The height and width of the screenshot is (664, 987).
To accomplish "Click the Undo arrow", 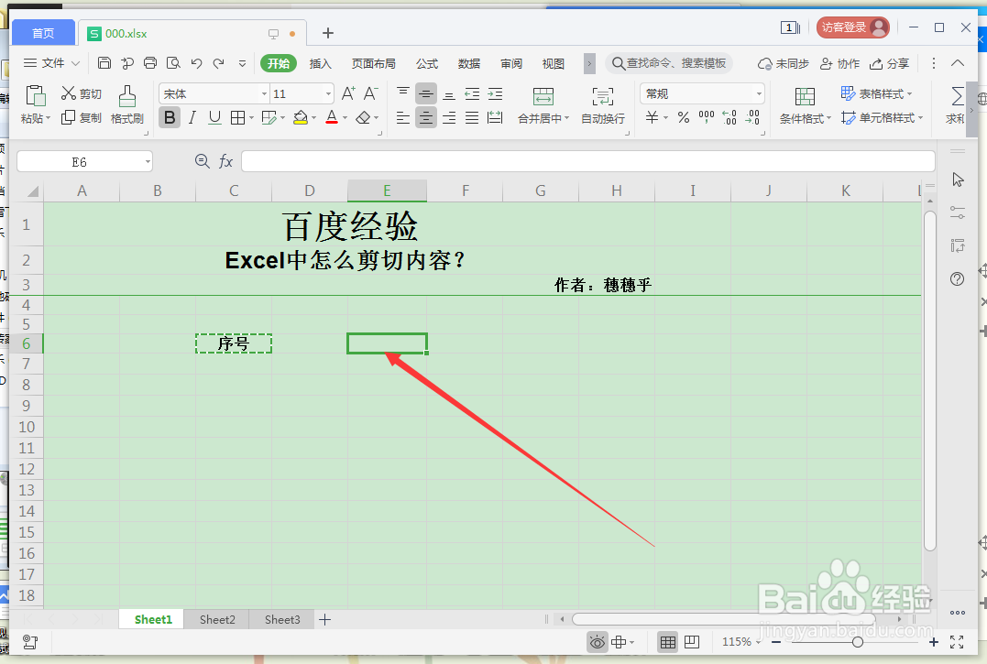I will pos(196,63).
